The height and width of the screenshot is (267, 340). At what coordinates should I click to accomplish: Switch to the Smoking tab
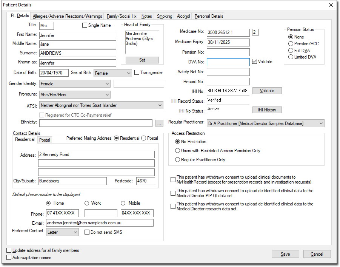(165, 16)
